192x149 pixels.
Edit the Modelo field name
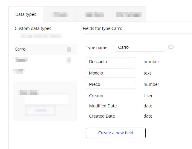click(111, 73)
